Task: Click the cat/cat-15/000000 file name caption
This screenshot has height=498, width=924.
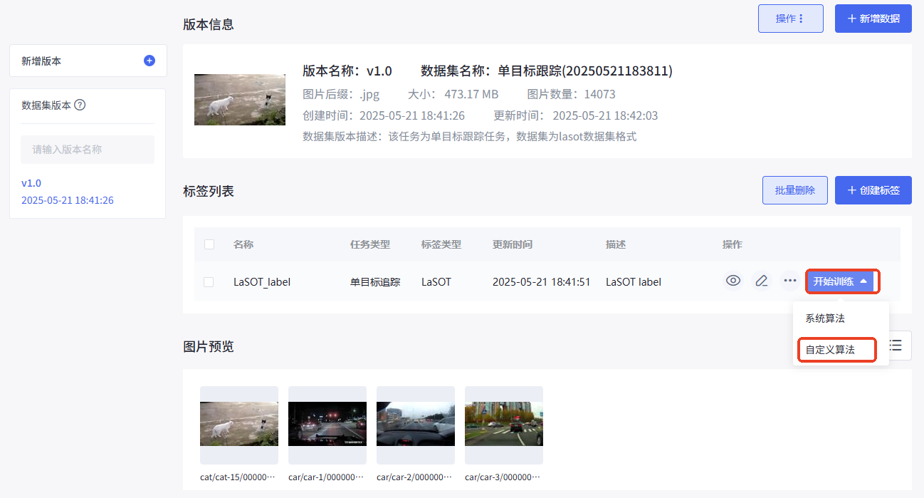Action: click(x=238, y=477)
